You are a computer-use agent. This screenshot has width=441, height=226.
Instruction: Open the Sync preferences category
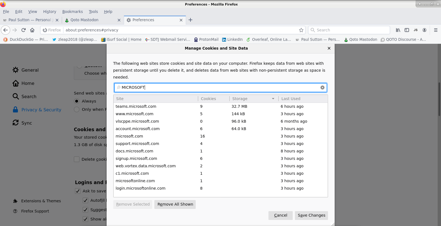point(22,123)
